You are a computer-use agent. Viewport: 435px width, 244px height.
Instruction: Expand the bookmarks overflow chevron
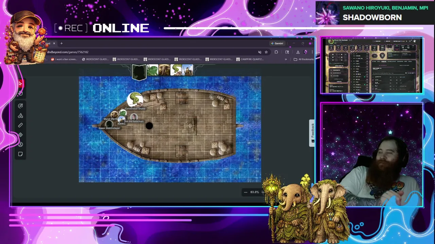click(286, 59)
